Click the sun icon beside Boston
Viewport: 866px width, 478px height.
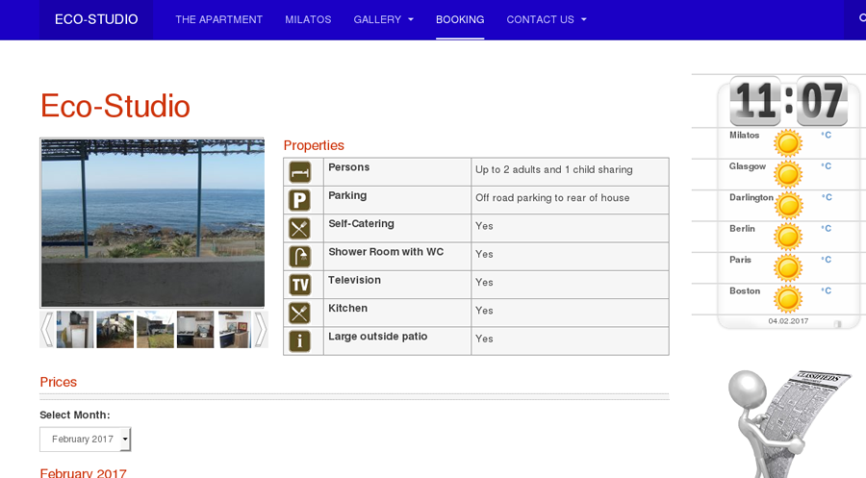pyautogui.click(x=787, y=300)
